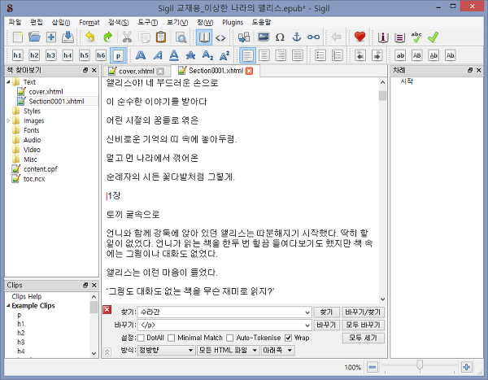Center align the text
This screenshot has width=488, height=380.
pos(264,55)
